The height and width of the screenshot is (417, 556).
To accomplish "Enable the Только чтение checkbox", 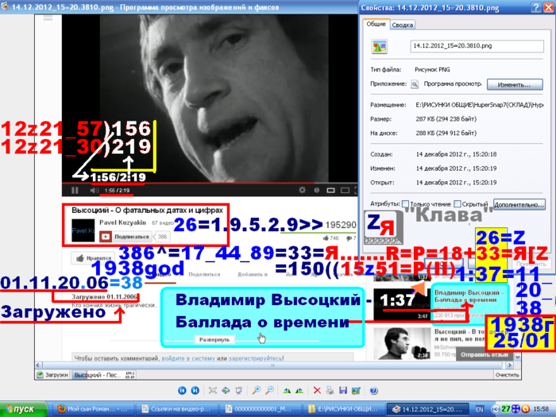I will coord(406,204).
